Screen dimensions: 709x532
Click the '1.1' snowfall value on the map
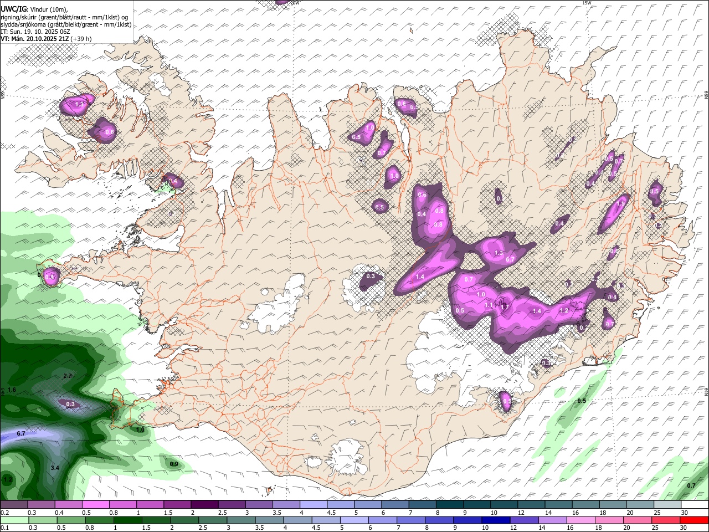tap(489, 305)
